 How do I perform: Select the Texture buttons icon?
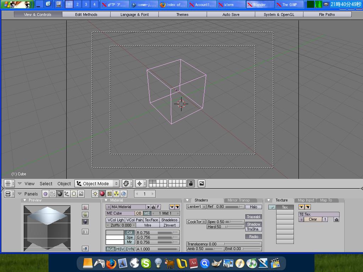(x=109, y=194)
